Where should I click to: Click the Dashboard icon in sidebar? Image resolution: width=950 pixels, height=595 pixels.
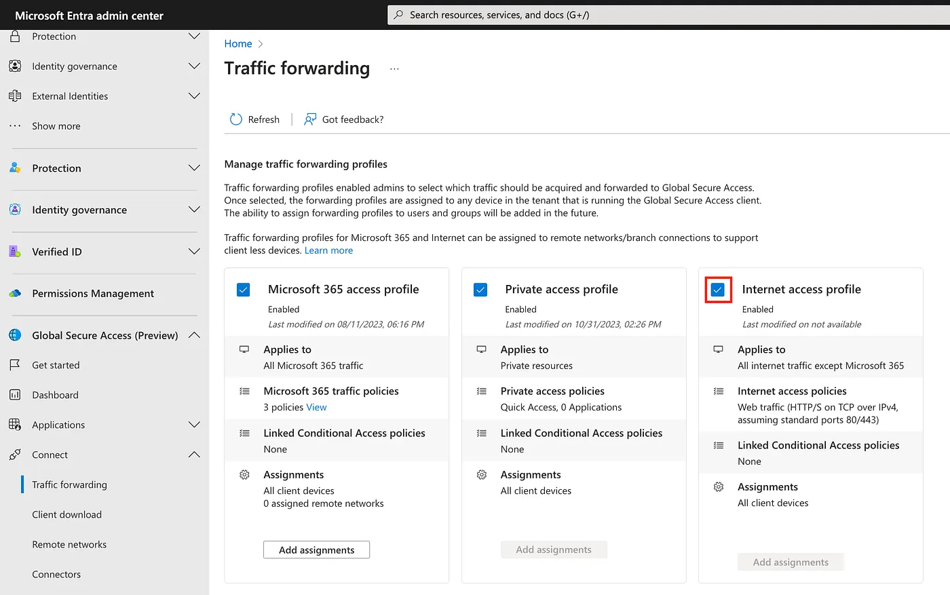(x=15, y=395)
